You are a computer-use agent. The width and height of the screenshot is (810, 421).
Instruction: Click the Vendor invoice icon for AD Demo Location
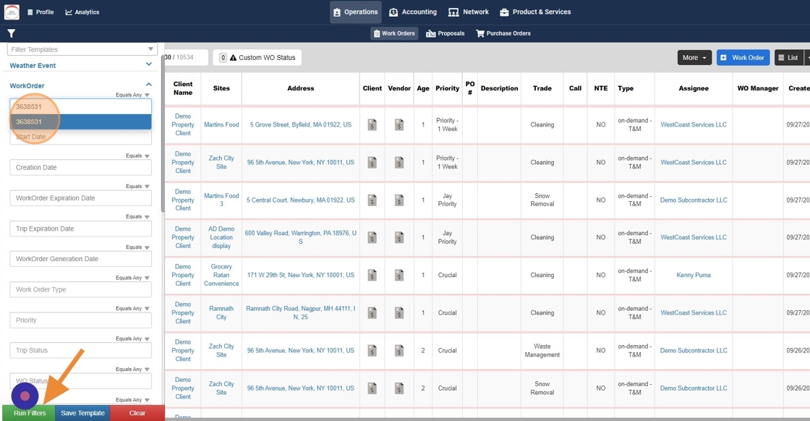[399, 237]
